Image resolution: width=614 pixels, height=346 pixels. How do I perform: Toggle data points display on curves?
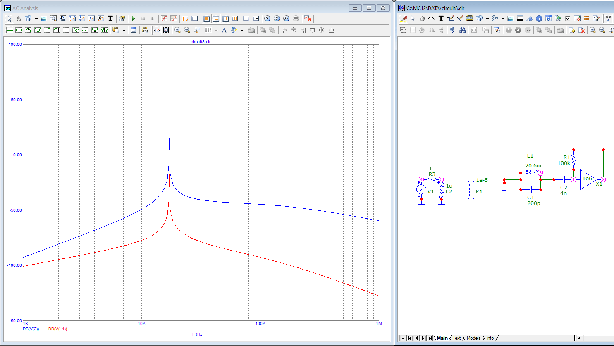[164, 19]
